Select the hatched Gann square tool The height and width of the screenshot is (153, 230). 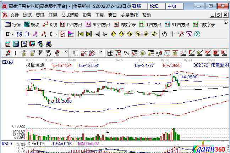click(x=92, y=53)
